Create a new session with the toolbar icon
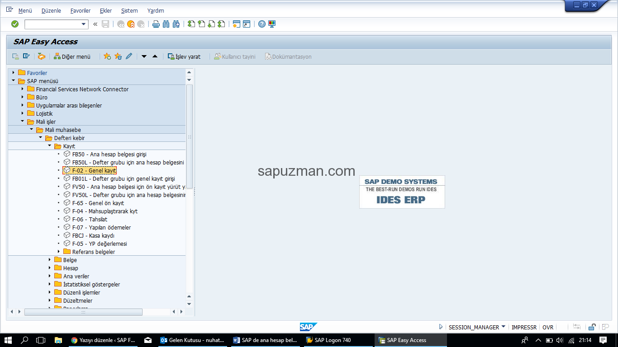The image size is (618, 347). point(236,24)
